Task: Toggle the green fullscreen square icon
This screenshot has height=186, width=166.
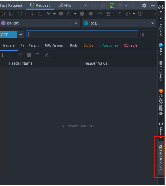Action: pos(112,5)
